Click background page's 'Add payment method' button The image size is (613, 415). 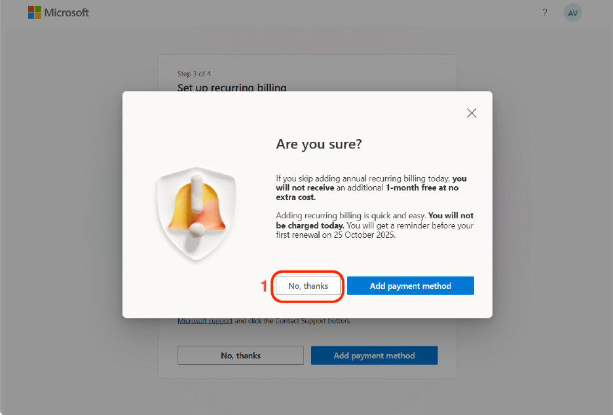(374, 356)
